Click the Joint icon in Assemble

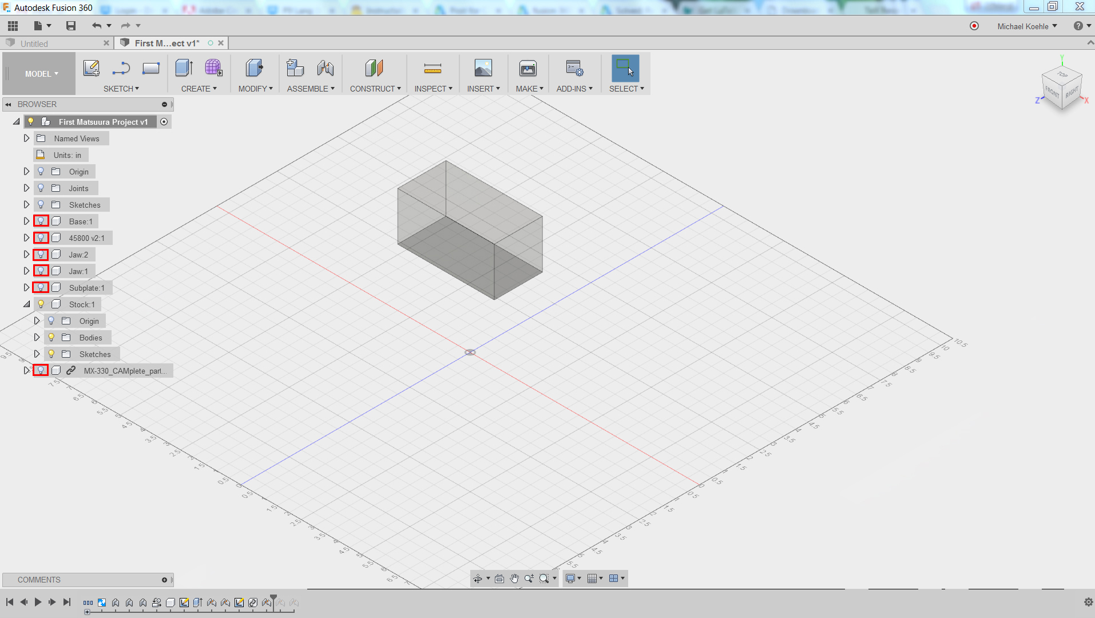click(x=326, y=68)
